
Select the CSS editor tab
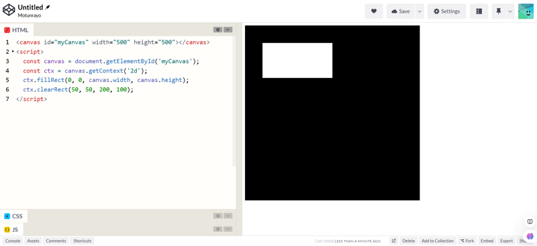coord(13,216)
